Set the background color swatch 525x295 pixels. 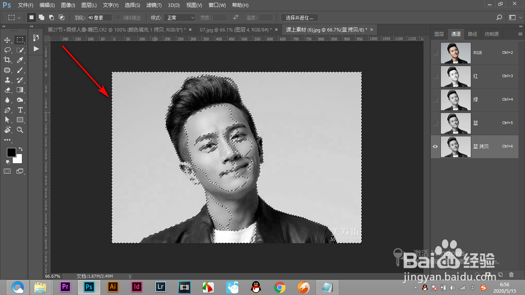click(x=18, y=159)
